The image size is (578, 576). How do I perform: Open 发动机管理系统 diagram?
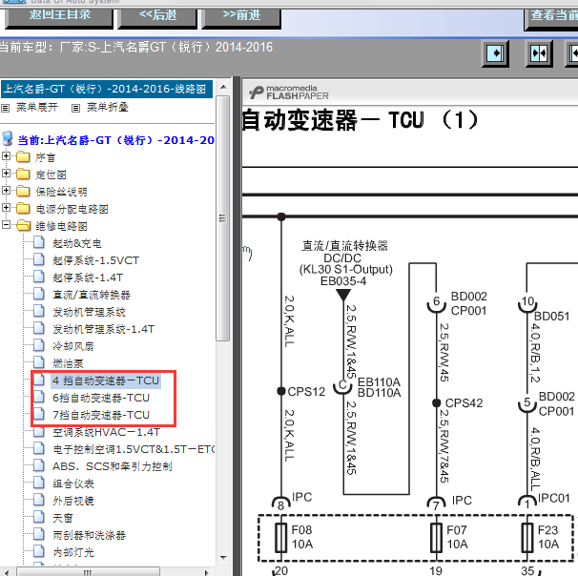pos(89,312)
